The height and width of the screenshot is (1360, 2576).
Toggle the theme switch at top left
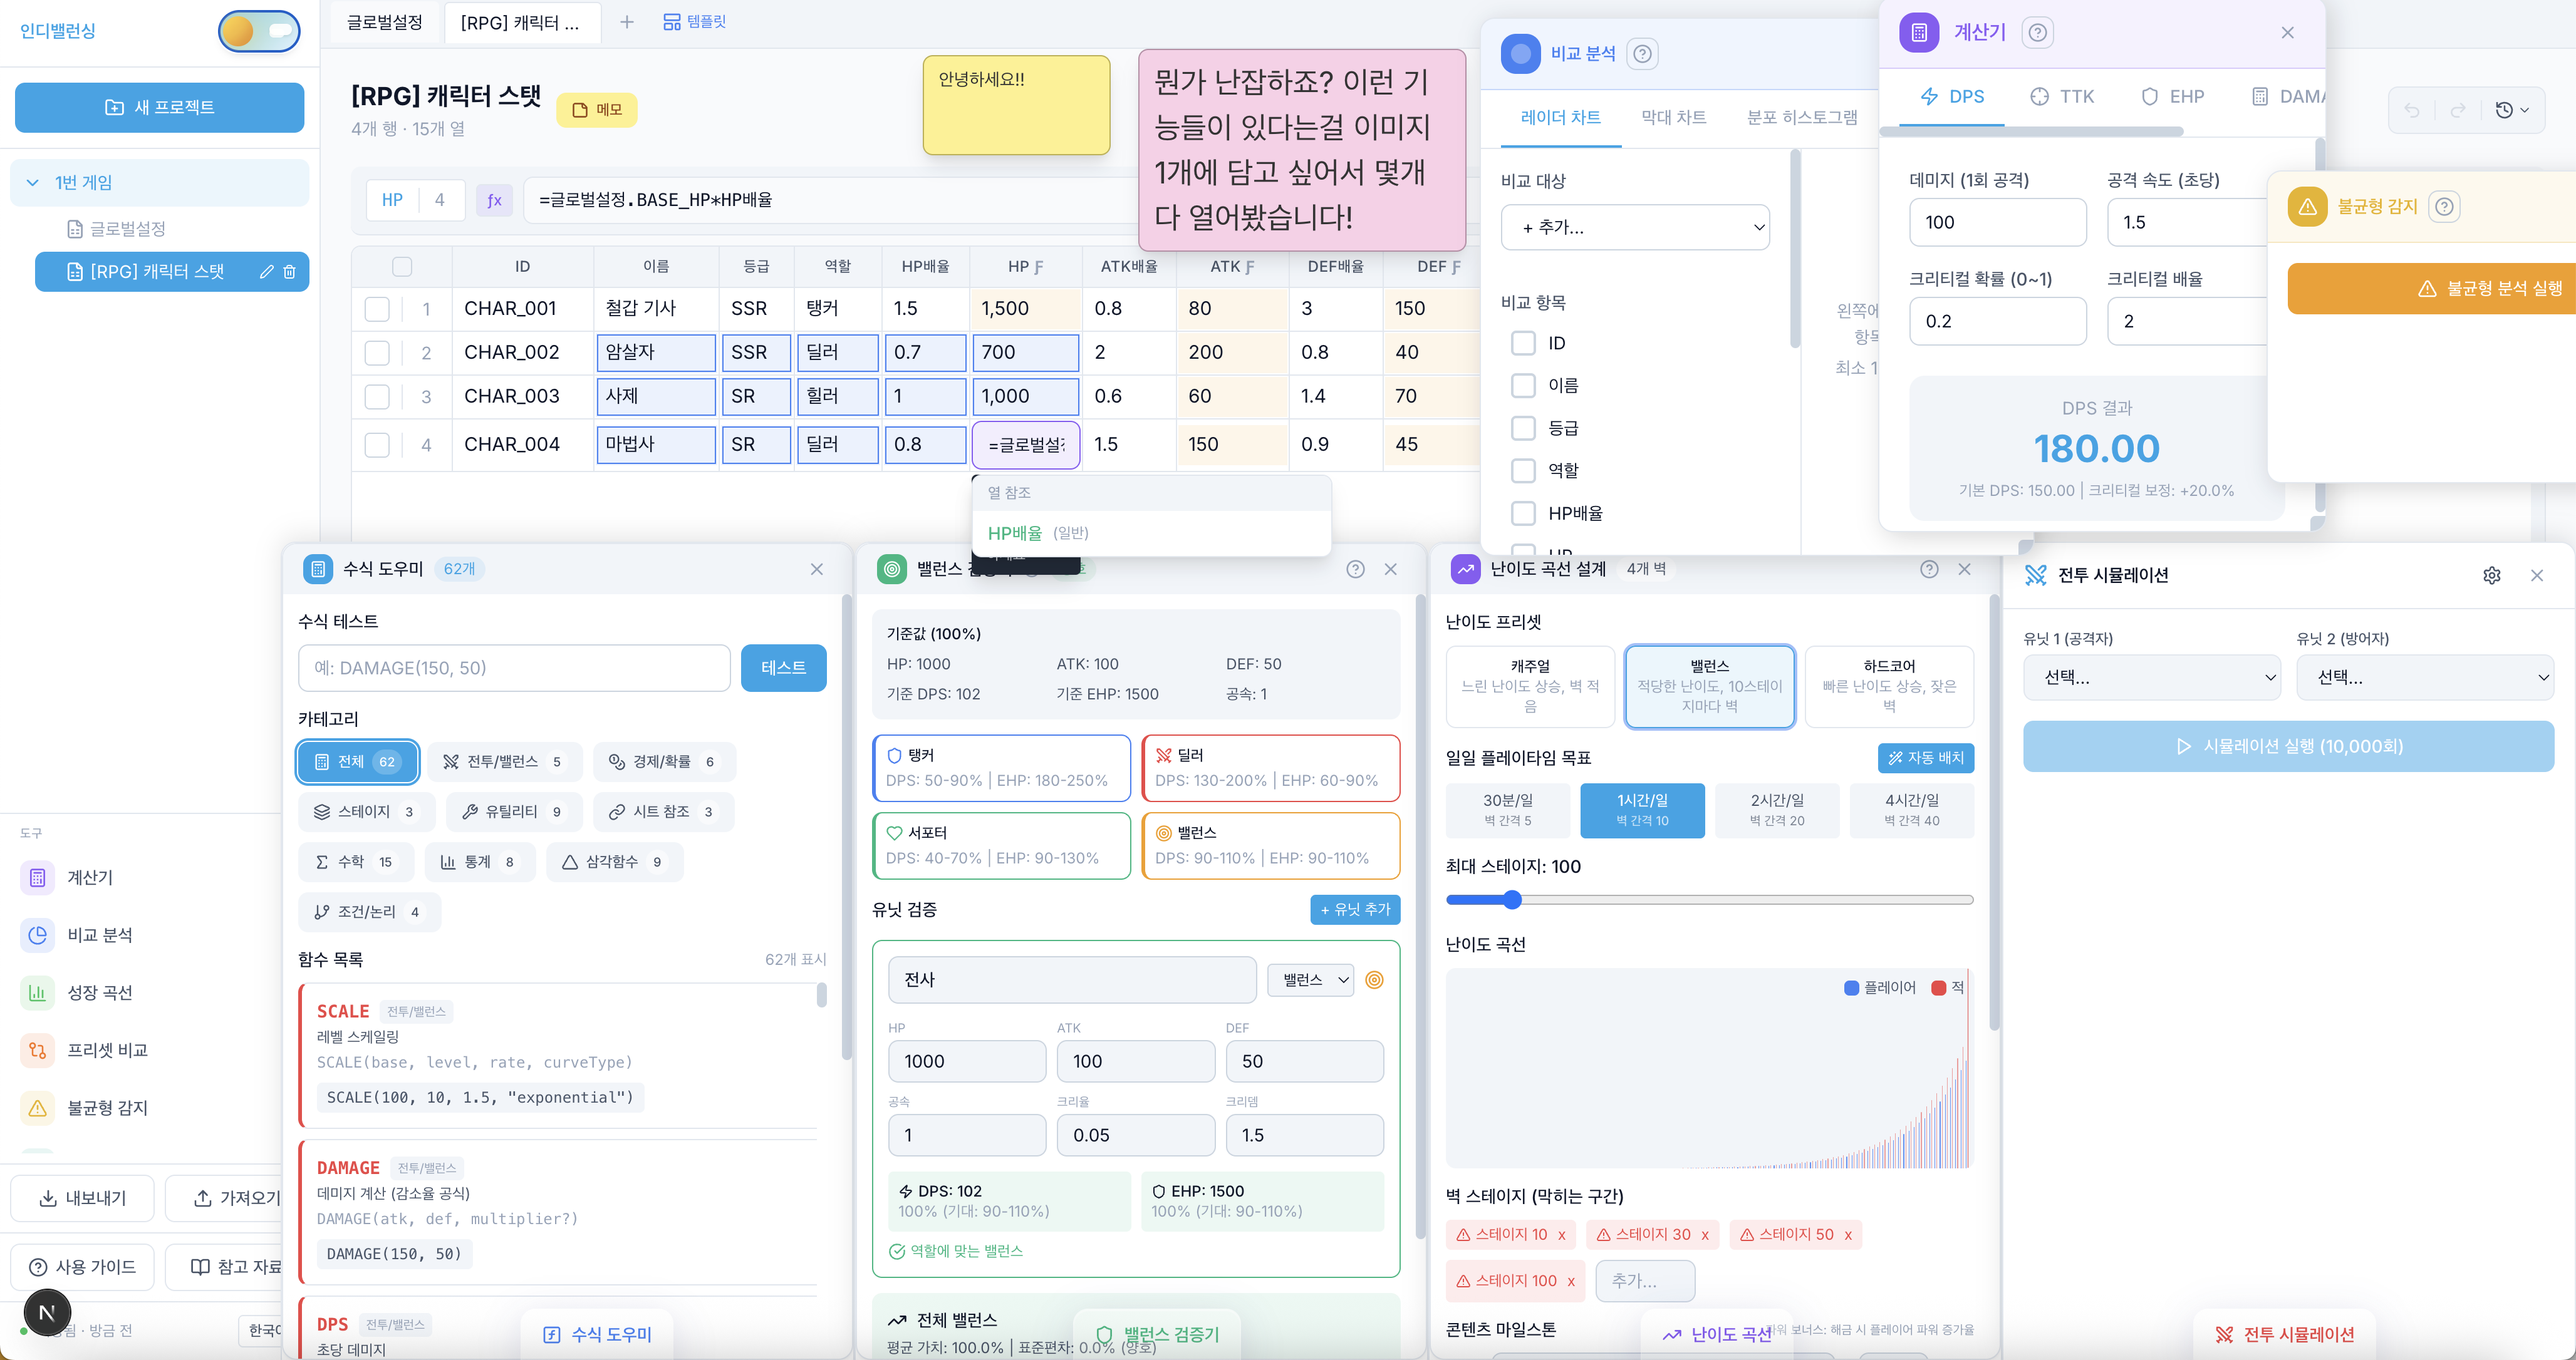(259, 31)
